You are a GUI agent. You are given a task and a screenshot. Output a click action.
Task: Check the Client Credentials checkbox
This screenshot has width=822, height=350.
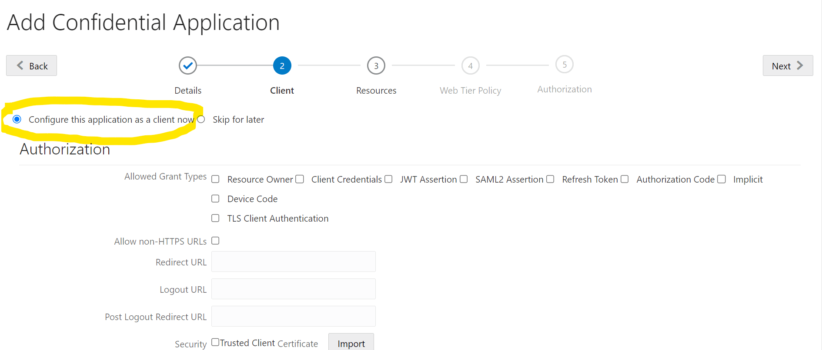point(300,179)
